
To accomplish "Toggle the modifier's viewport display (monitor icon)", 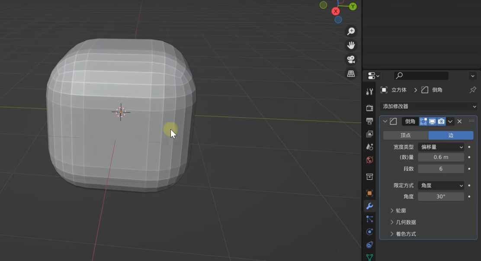I will point(432,121).
